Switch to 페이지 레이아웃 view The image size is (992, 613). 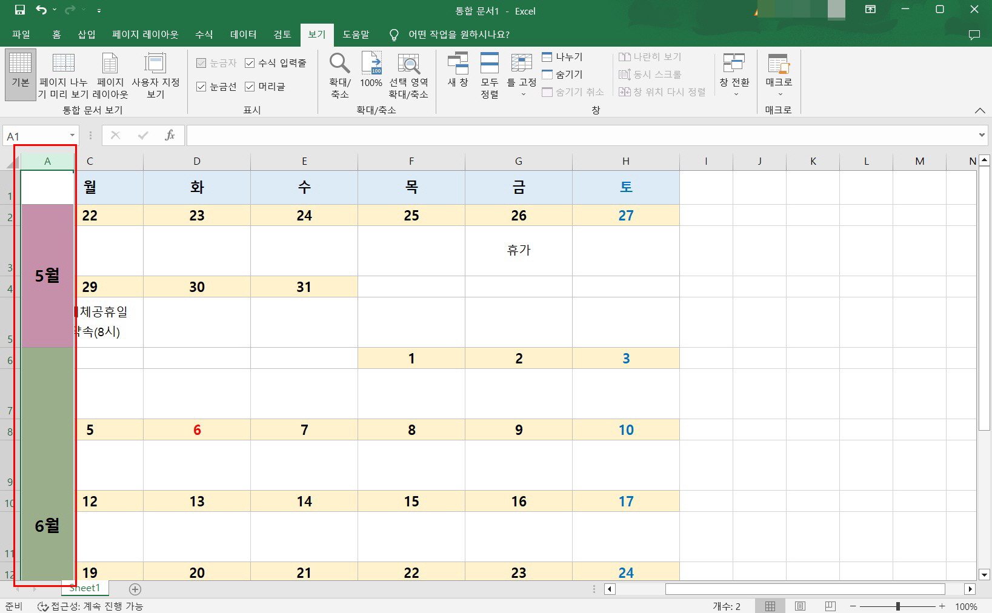tap(110, 76)
